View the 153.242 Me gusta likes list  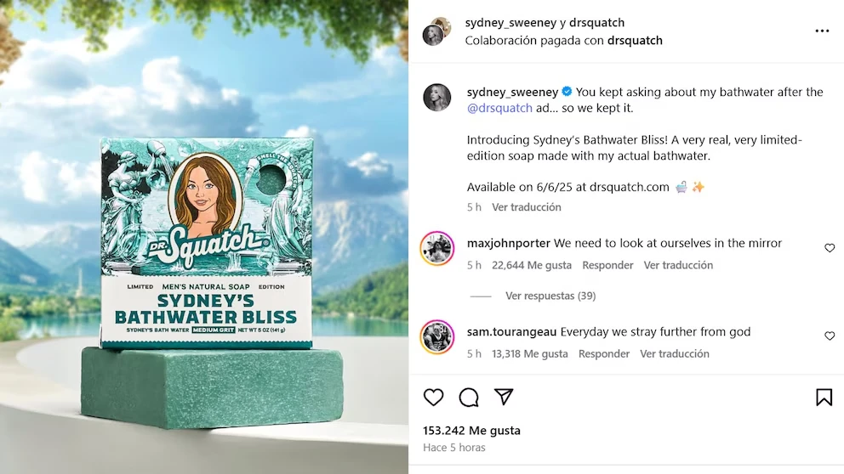(471, 431)
